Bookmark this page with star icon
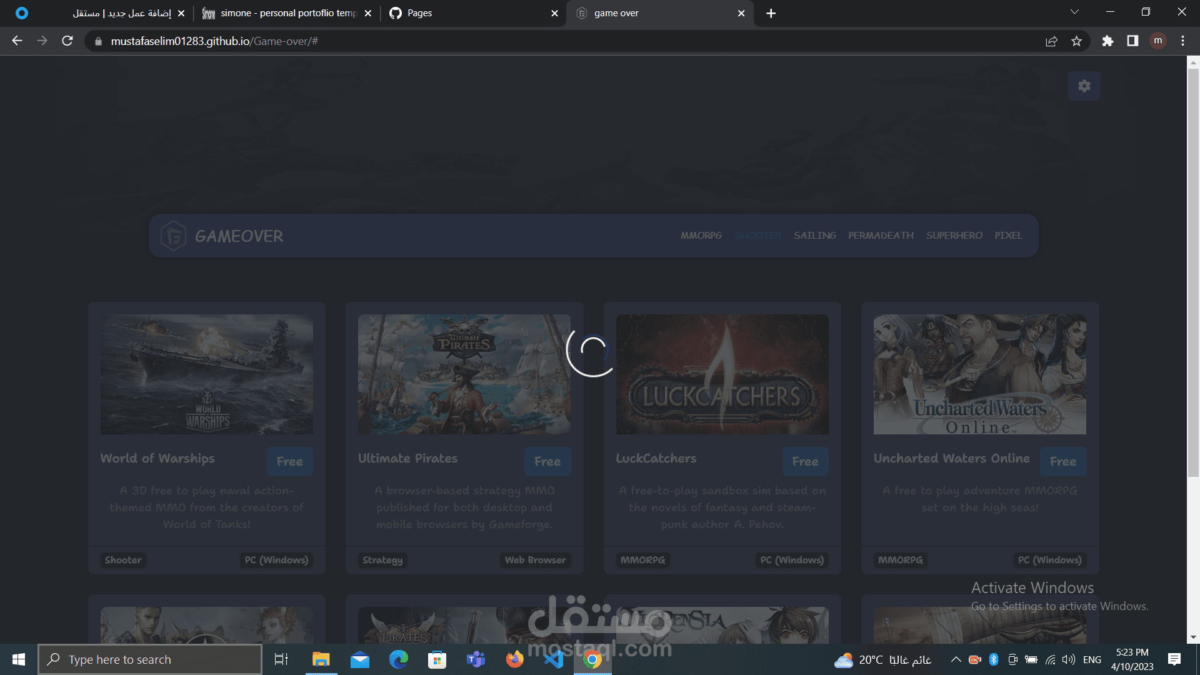The image size is (1200, 675). point(1076,41)
